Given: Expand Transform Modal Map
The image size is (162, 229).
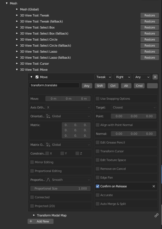Looking at the screenshot, I should 34,215.
